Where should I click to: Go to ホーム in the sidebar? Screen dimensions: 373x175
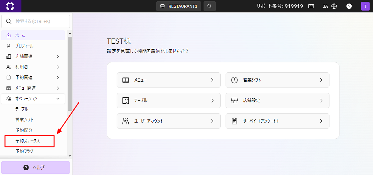(33, 35)
